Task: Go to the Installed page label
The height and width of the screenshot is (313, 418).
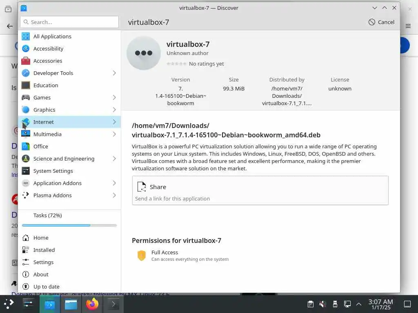Action: pos(44,250)
